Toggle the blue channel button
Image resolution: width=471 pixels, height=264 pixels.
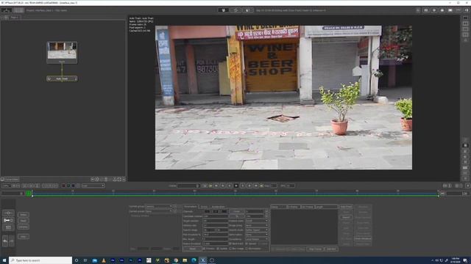tap(224, 211)
